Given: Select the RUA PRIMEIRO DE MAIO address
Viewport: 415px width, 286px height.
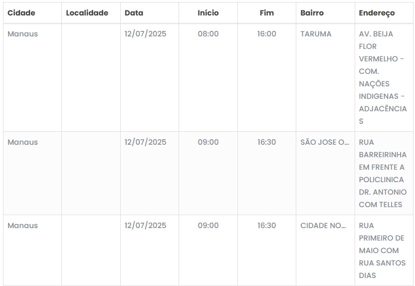Looking at the screenshot, I should coord(382,251).
